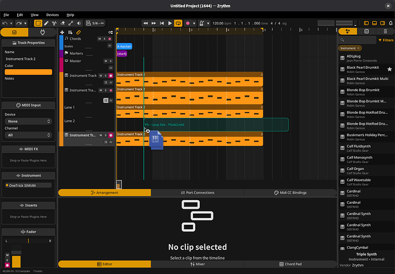Toggle the right panel visibility icon
The height and width of the screenshot is (274, 395).
point(382,23)
